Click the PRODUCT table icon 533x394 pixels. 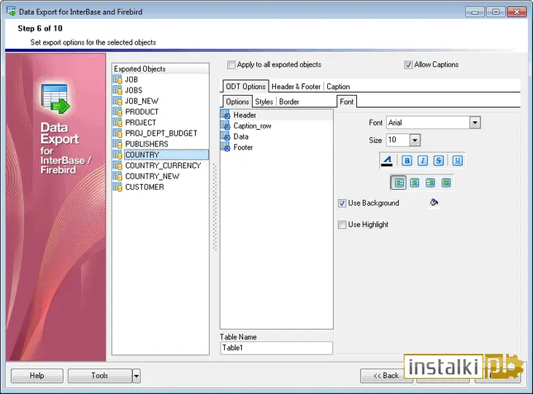click(118, 112)
